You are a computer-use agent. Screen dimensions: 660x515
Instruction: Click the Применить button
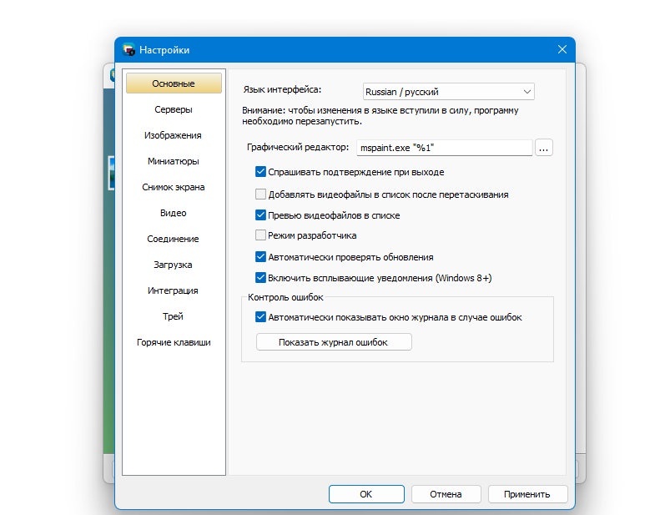point(527,494)
